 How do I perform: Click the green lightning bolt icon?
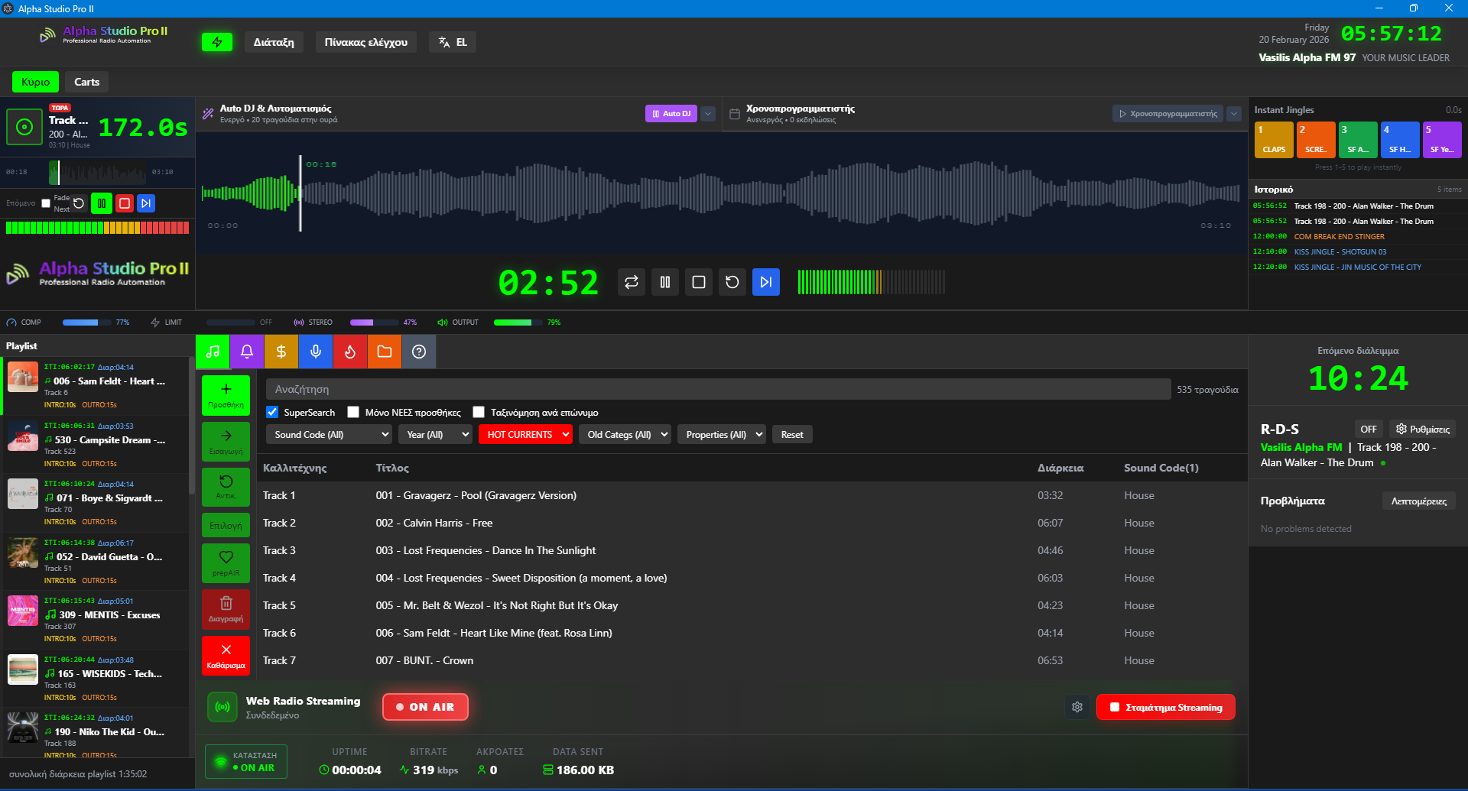(216, 42)
